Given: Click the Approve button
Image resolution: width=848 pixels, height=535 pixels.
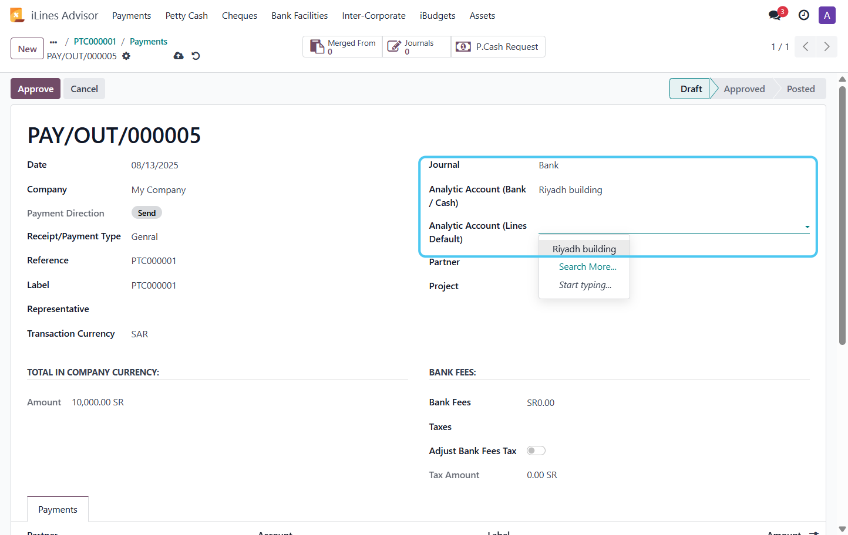Looking at the screenshot, I should pos(35,89).
